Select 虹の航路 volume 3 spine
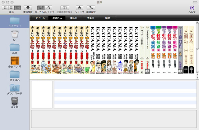This screenshot has height=130, width=199. (x=164, y=50)
